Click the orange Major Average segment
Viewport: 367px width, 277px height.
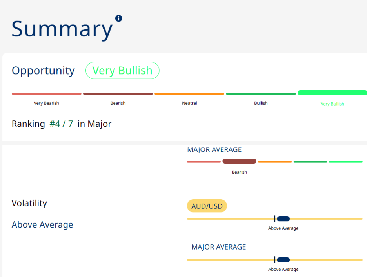(x=275, y=162)
